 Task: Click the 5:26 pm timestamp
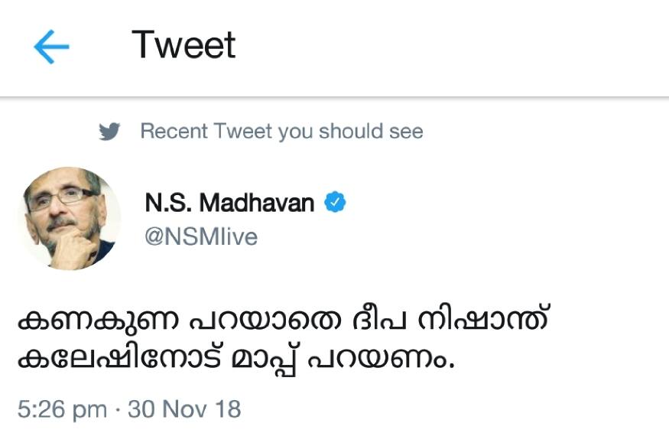pyautogui.click(x=62, y=409)
